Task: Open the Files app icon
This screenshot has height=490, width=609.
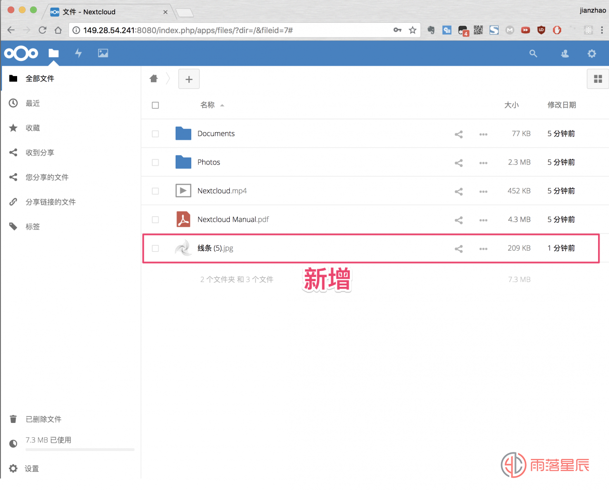Action: coord(54,53)
